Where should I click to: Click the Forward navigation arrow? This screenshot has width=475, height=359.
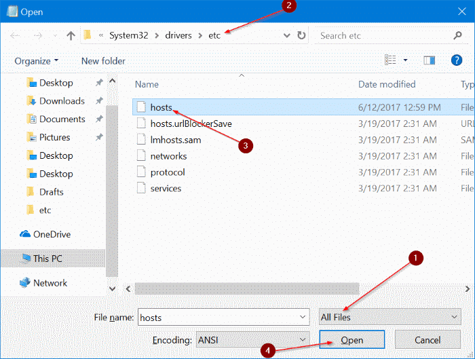(x=38, y=36)
